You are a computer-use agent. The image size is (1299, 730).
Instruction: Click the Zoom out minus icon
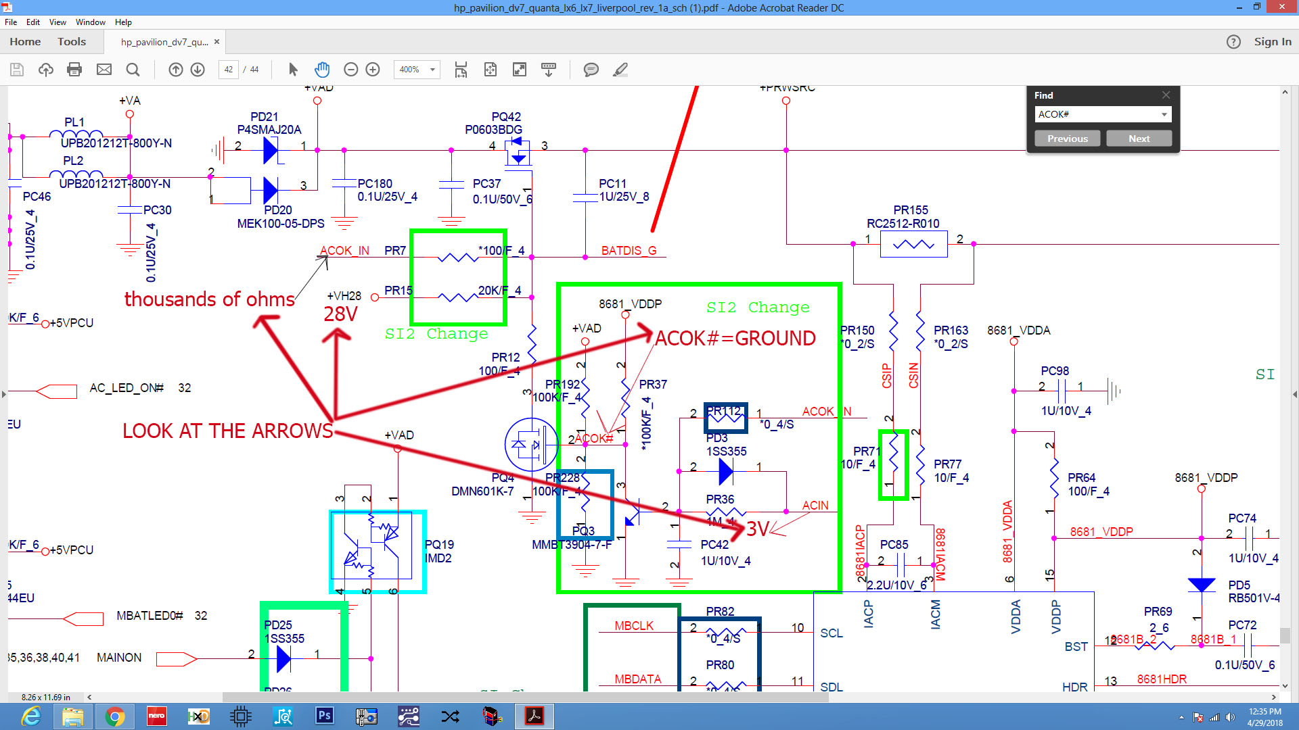tap(350, 70)
